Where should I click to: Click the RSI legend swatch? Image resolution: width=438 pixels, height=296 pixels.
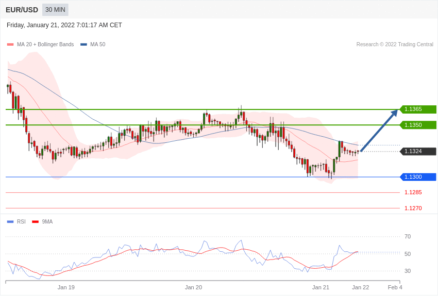[x=10, y=222]
